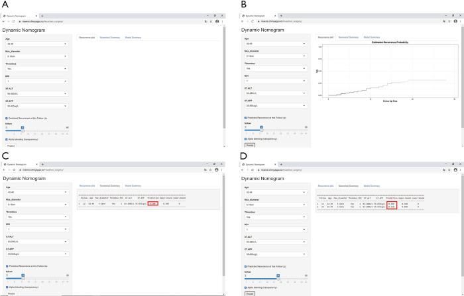The width and height of the screenshot is (464, 296).
Task: Open the XT.AFP dropdown in panel D
Action: (x=274, y=254)
